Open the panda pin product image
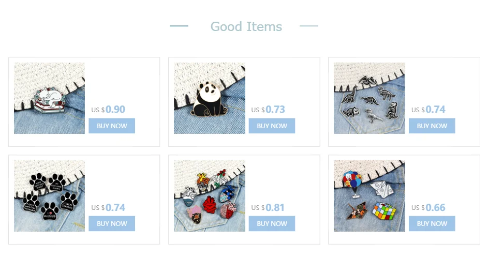This screenshot has height=273, width=488. pos(210,98)
